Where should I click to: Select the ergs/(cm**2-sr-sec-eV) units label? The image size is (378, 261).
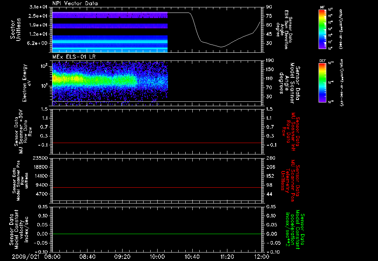(x=341, y=83)
